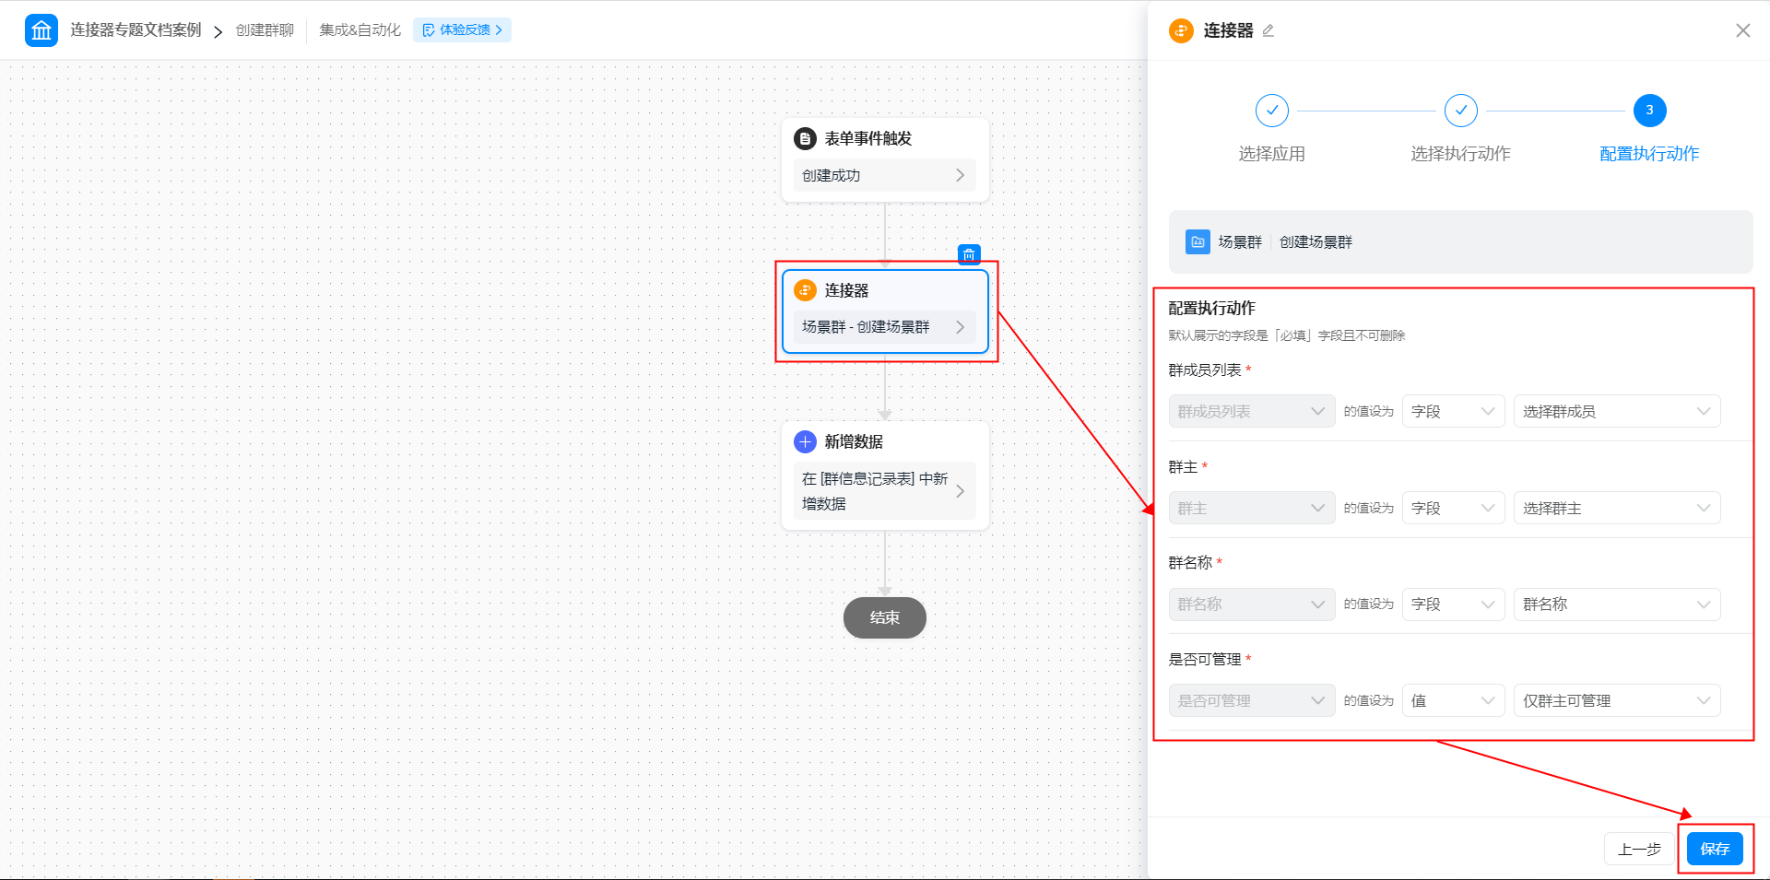
Task: Open the 选择群成员 value dropdown
Action: coord(1617,411)
